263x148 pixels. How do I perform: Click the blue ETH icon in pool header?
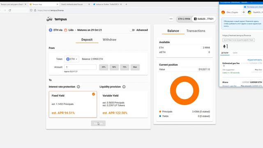click(51, 30)
